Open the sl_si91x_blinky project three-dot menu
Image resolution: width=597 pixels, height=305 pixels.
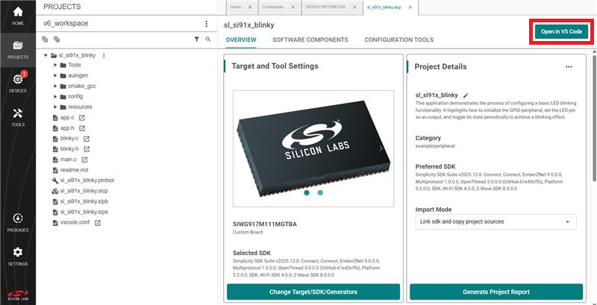coord(104,55)
